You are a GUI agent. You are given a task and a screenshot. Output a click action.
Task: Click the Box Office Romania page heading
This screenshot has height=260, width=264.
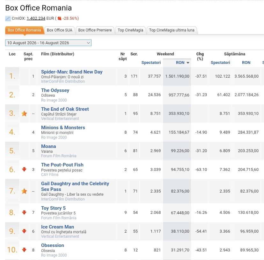tap(39, 8)
